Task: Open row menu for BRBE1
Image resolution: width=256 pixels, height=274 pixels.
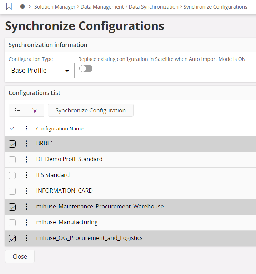Action: (26, 144)
